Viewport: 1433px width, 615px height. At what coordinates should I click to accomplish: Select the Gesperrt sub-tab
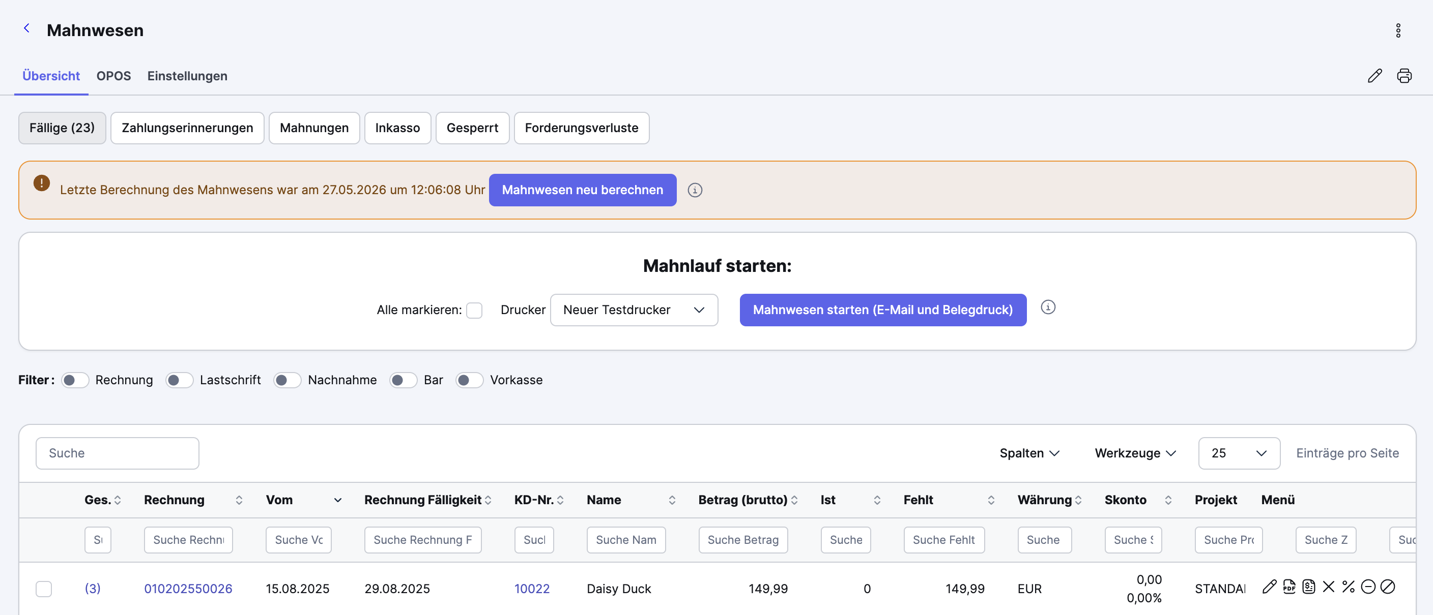coord(472,128)
